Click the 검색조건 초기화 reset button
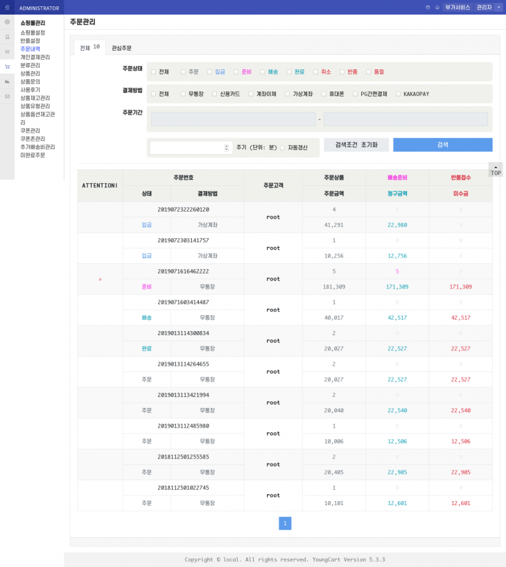The width and height of the screenshot is (506, 567). pyautogui.click(x=356, y=144)
